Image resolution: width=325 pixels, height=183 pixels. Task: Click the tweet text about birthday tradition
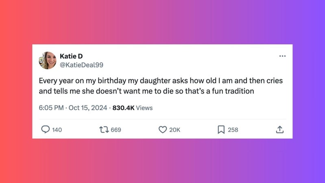coord(161,86)
